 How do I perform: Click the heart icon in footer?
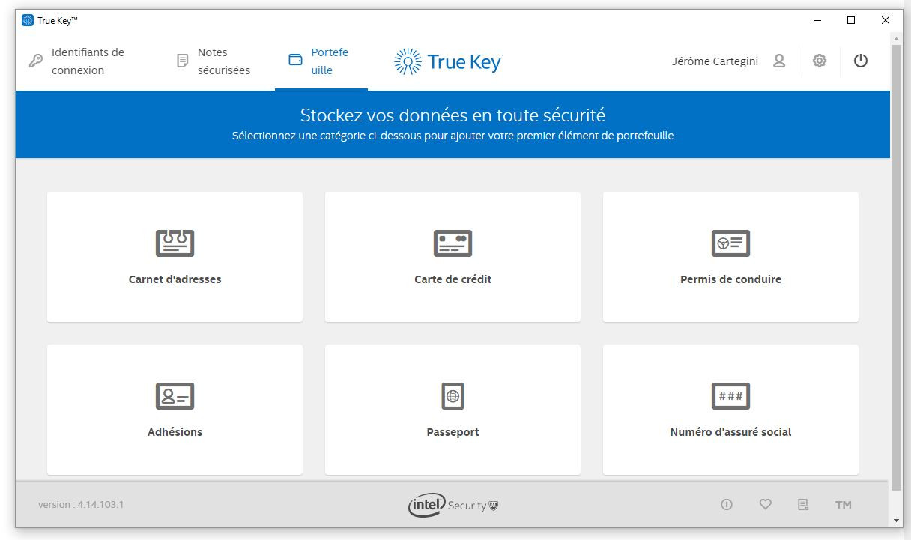(765, 505)
